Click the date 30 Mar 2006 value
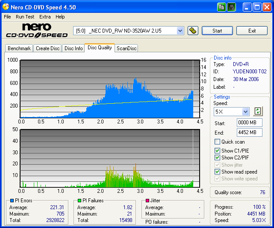Screen dimensions: 274x228 pyautogui.click(x=246, y=79)
